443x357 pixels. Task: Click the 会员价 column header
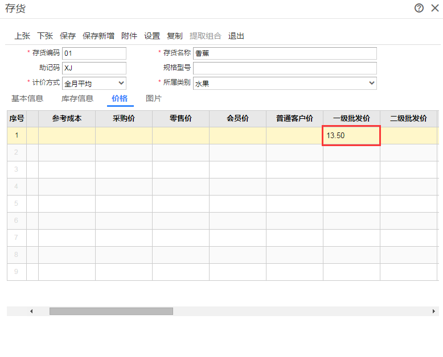pos(237,118)
